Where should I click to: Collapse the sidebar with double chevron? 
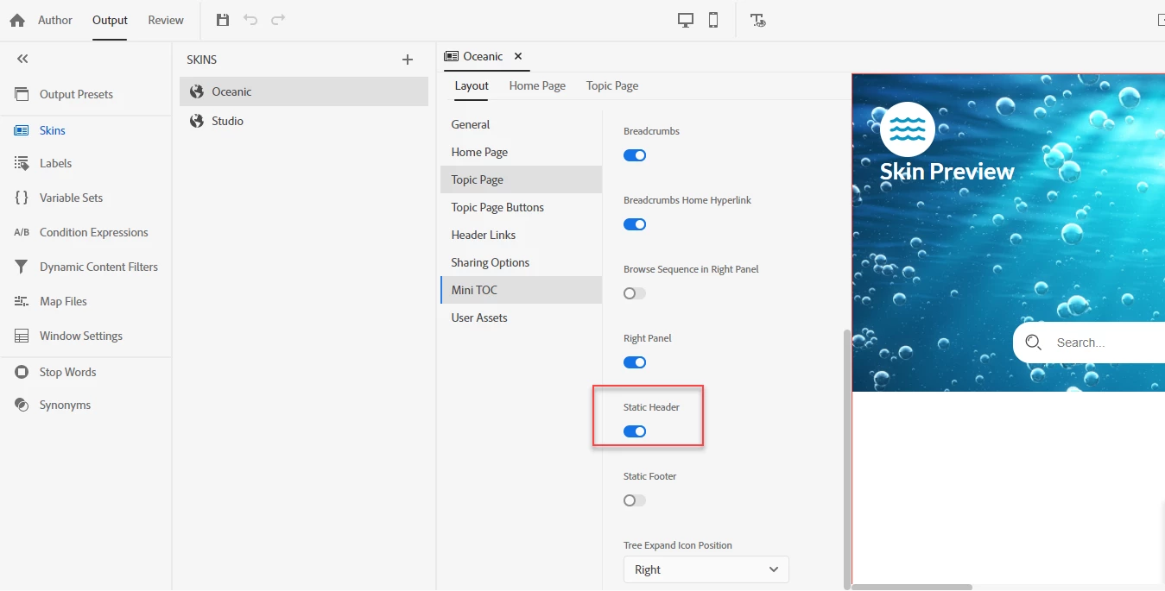tap(22, 59)
